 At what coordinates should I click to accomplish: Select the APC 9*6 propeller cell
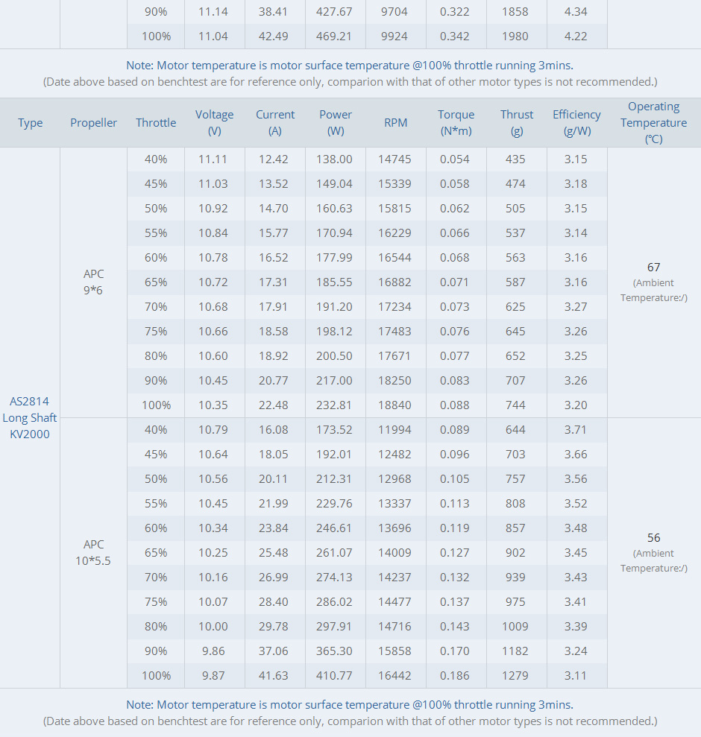coord(93,282)
